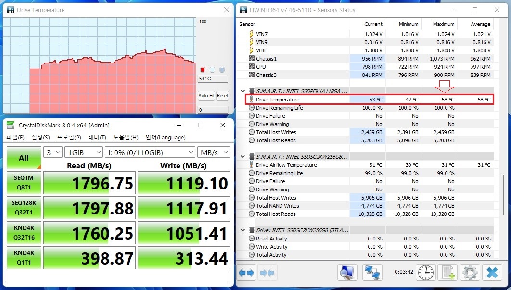Open the 파일(F) menu
511x290 pixels.
pos(15,138)
